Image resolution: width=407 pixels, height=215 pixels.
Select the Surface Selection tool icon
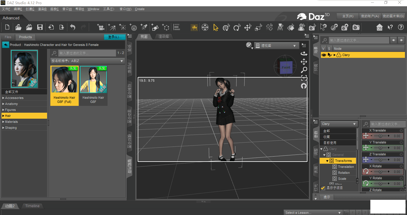[x=291, y=28]
